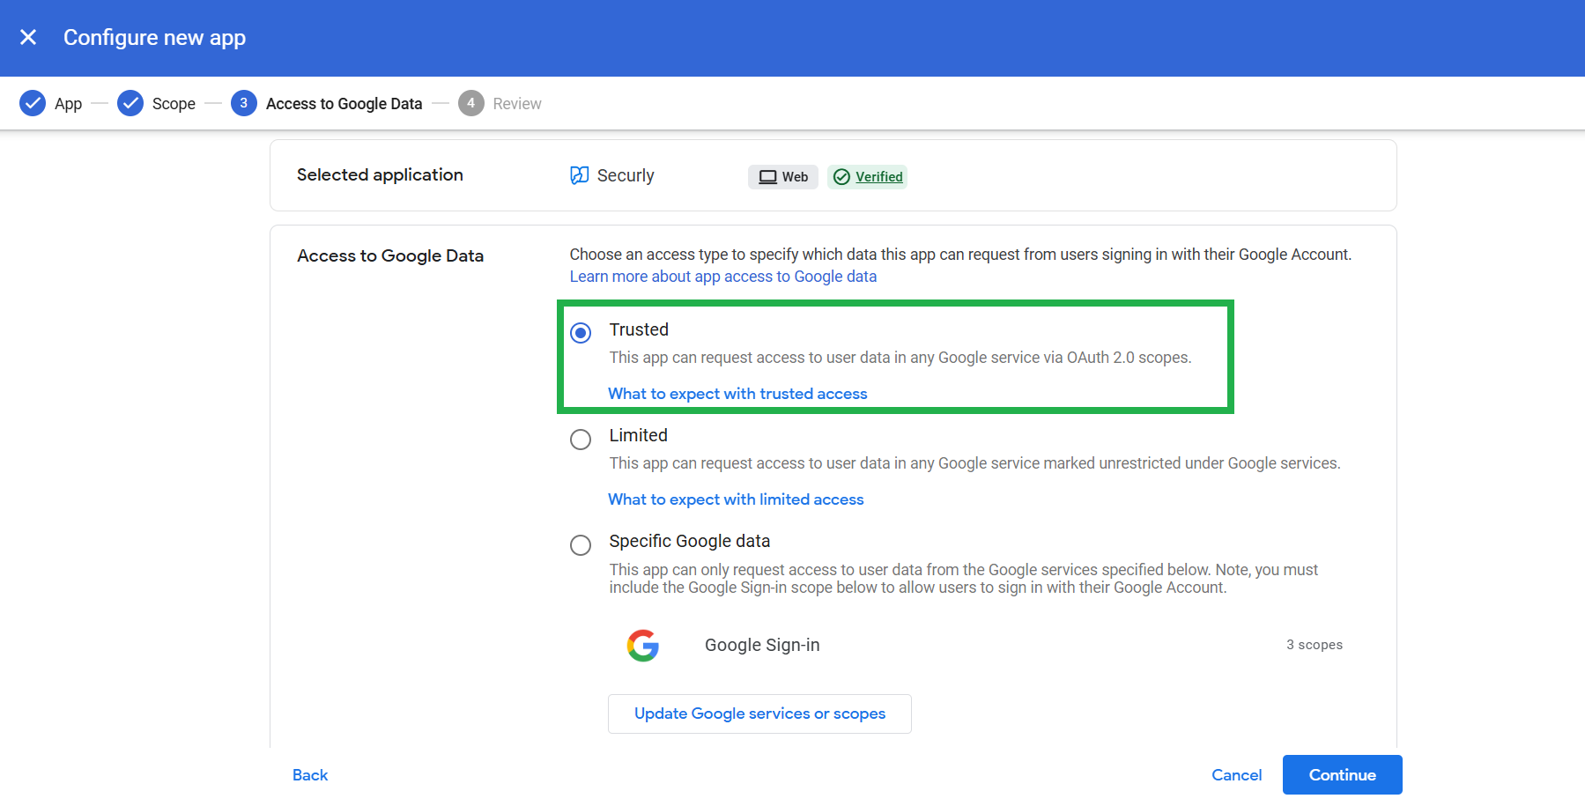Open Learn more about app access link
Screen dimensions: 1585x806
pyautogui.click(x=722, y=277)
